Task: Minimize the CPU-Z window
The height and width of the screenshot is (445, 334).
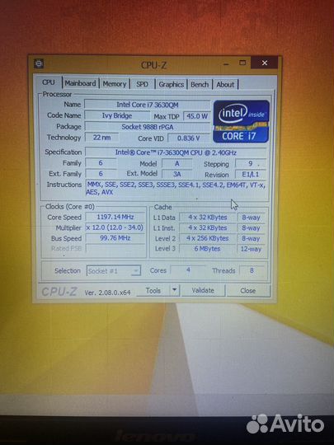Action: [226, 63]
